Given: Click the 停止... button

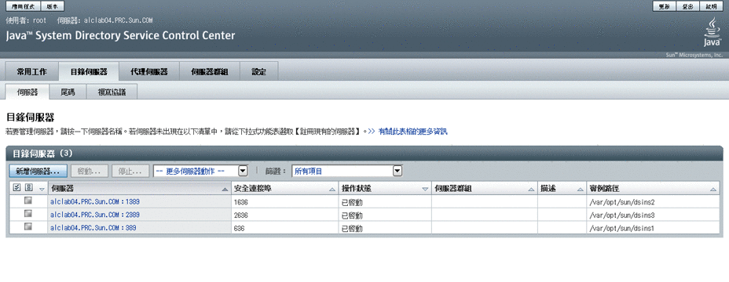Looking at the screenshot, I should (x=130, y=171).
